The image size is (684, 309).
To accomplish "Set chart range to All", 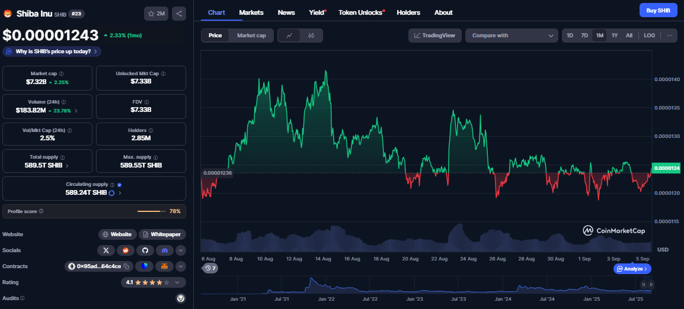I will point(629,36).
